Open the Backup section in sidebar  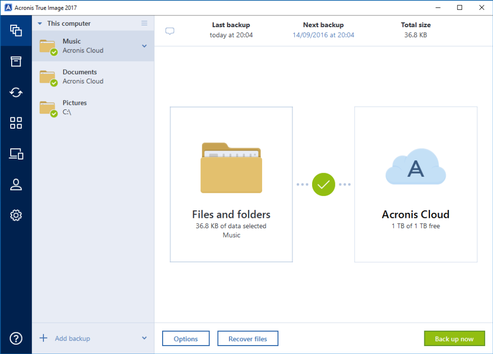[16, 30]
